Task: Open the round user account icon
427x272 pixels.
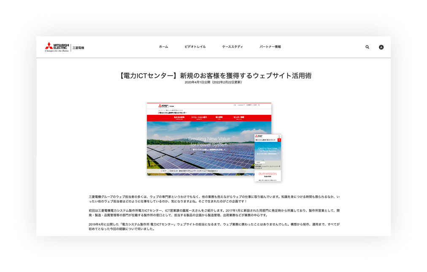Action: (381, 47)
